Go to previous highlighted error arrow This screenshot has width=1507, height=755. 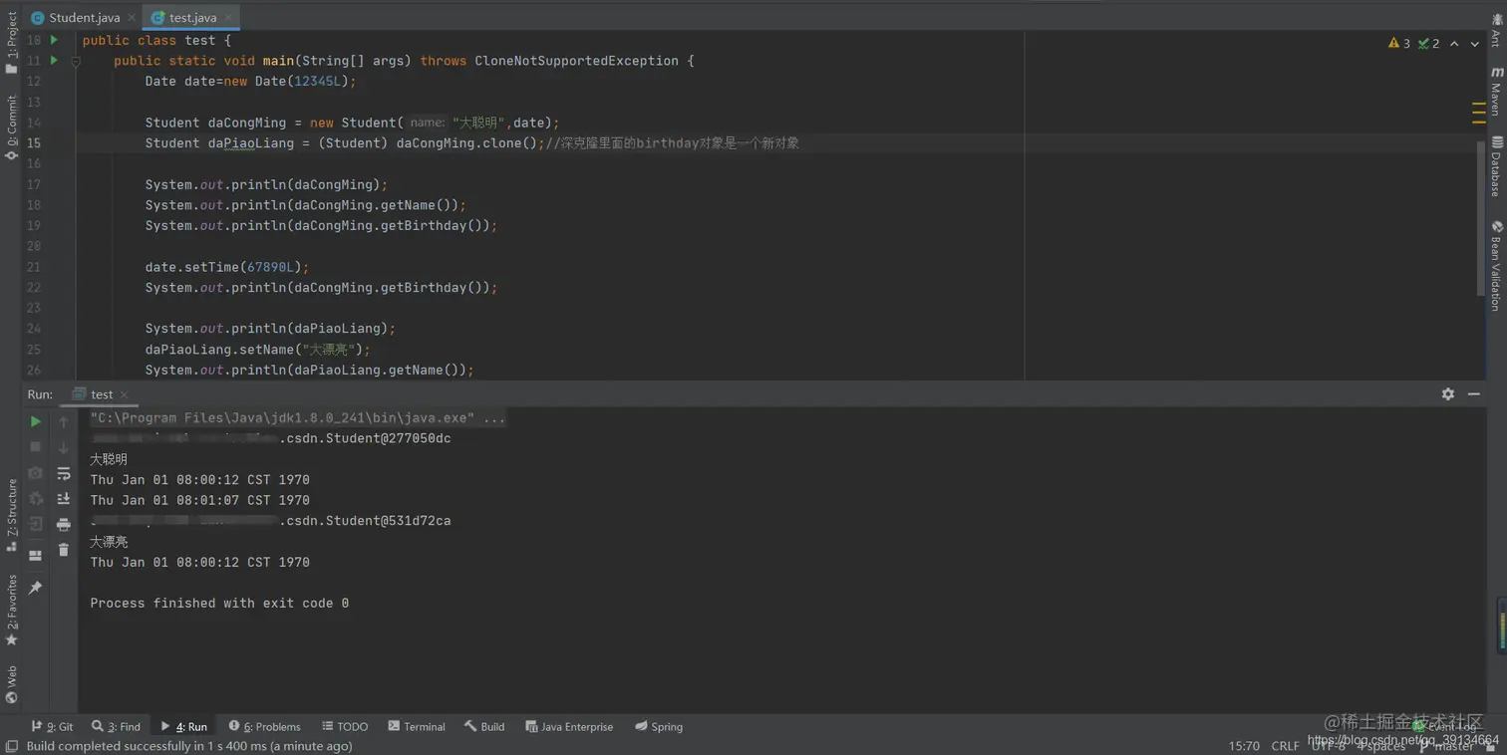tap(1454, 44)
